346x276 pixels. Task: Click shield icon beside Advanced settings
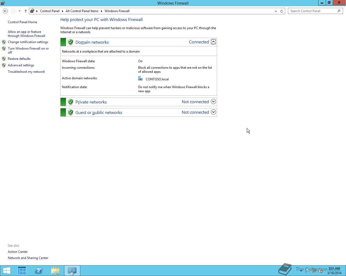(x=4, y=65)
